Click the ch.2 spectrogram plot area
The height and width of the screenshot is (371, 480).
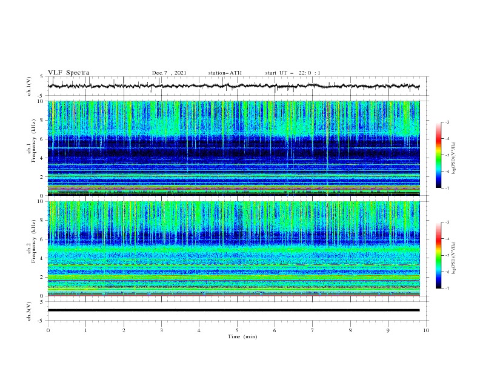pos(233,249)
